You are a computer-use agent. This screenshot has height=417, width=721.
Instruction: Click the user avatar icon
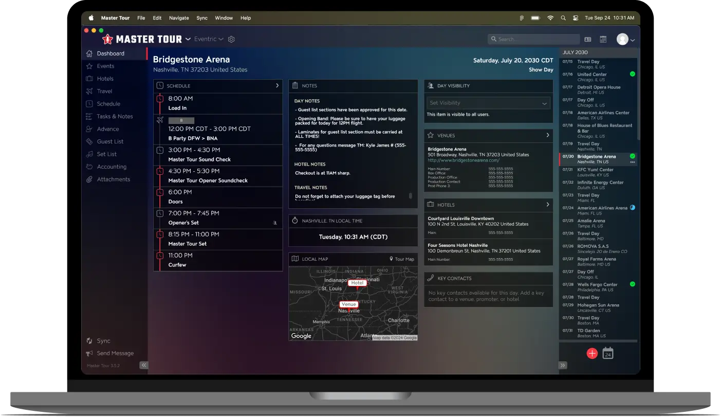coord(622,39)
